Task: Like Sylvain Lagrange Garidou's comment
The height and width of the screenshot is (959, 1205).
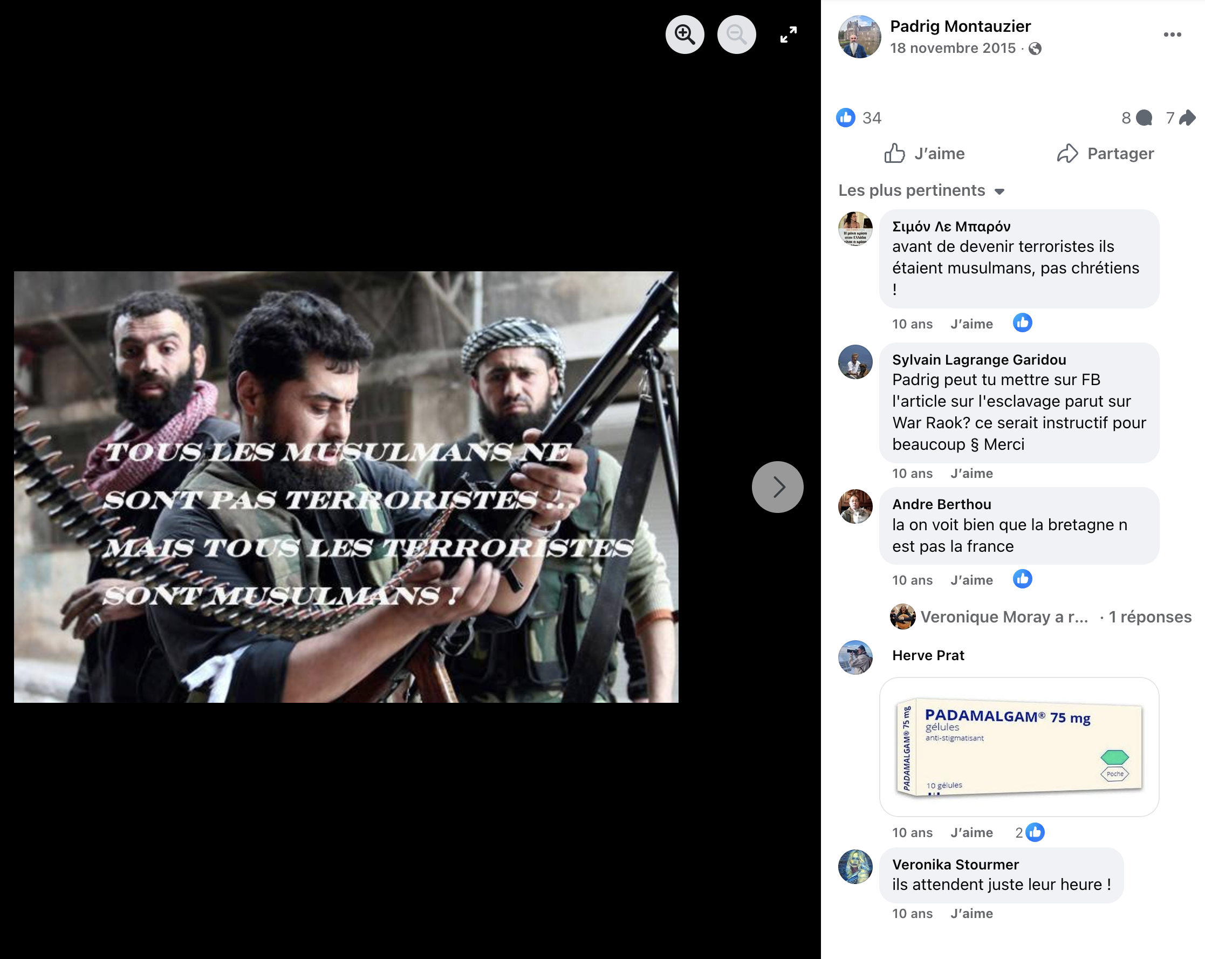Action: tap(971, 474)
